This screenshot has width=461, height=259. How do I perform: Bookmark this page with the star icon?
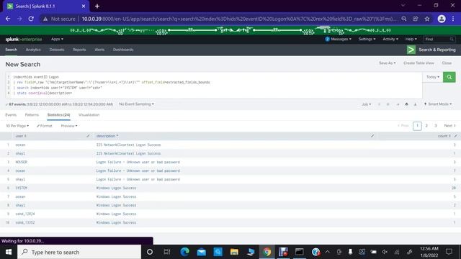click(x=427, y=19)
